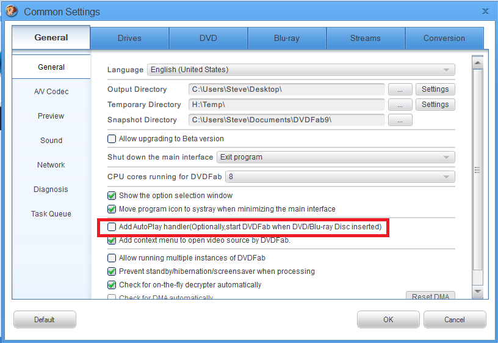Open the Task Queue section
This screenshot has width=498, height=343.
click(x=51, y=214)
